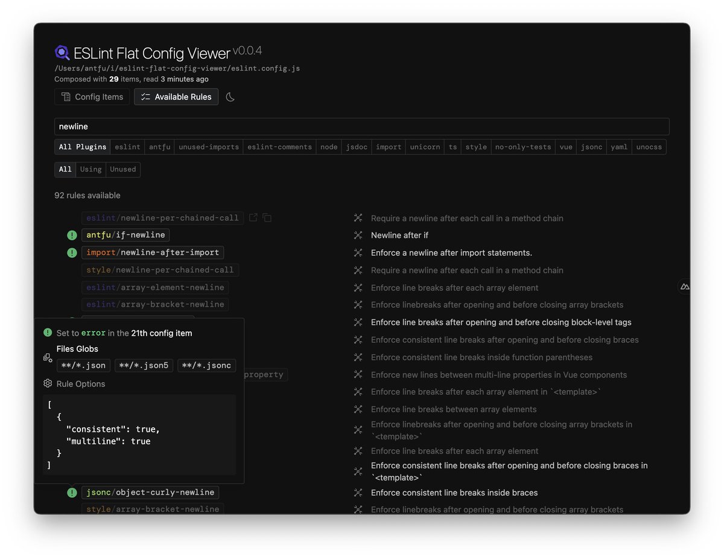The image size is (724, 559).
Task: Filter rules by the style plugin
Action: [476, 146]
